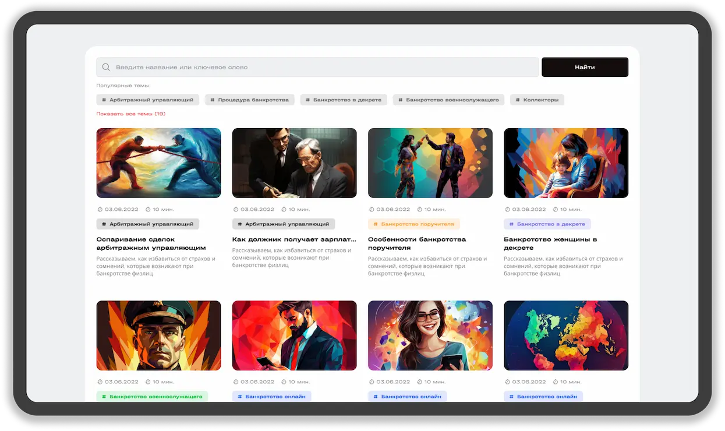This screenshot has width=725, height=431.
Task: Click purple Банкротство в декрете card tag
Action: tap(547, 224)
